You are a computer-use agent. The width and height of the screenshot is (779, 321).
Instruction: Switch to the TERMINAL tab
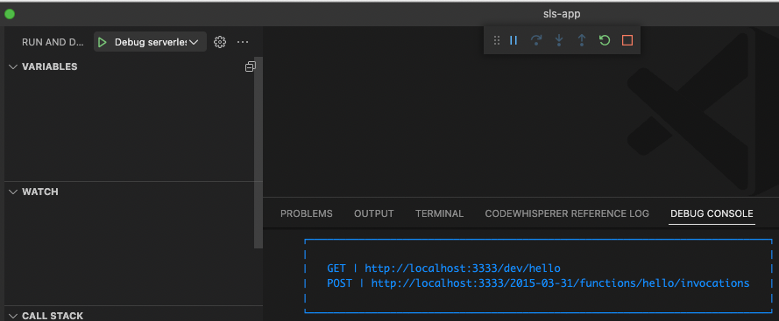(x=439, y=213)
